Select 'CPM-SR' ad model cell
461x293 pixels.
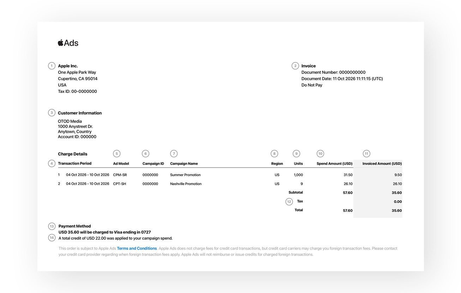[120, 175]
